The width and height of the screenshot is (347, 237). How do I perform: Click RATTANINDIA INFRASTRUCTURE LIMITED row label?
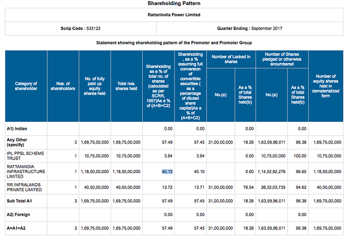[x=26, y=172]
